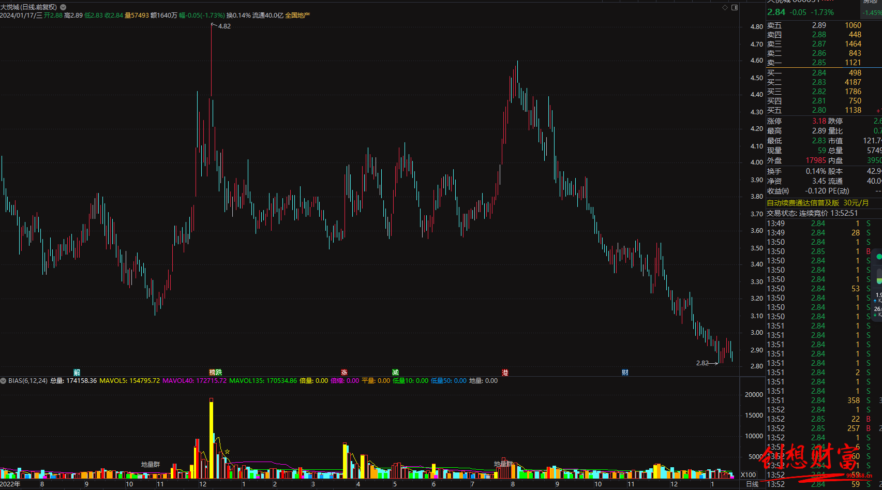Click the 换手 0.14% field
The image size is (882, 490).
[797, 171]
